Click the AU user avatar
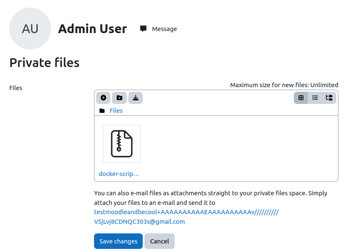This screenshot has height=251, width=356. coord(30,28)
